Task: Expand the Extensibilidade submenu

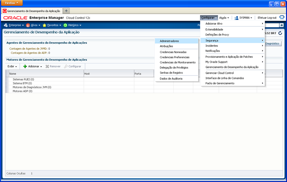Action: [233, 30]
